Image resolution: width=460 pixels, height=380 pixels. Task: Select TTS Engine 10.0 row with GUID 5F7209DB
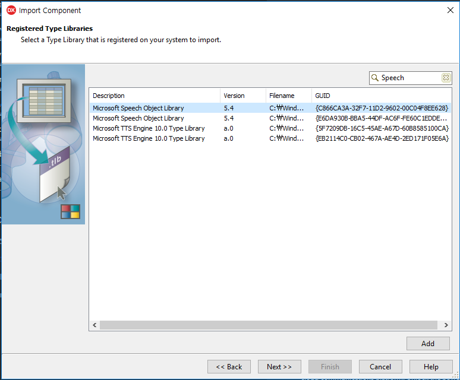[x=270, y=128]
